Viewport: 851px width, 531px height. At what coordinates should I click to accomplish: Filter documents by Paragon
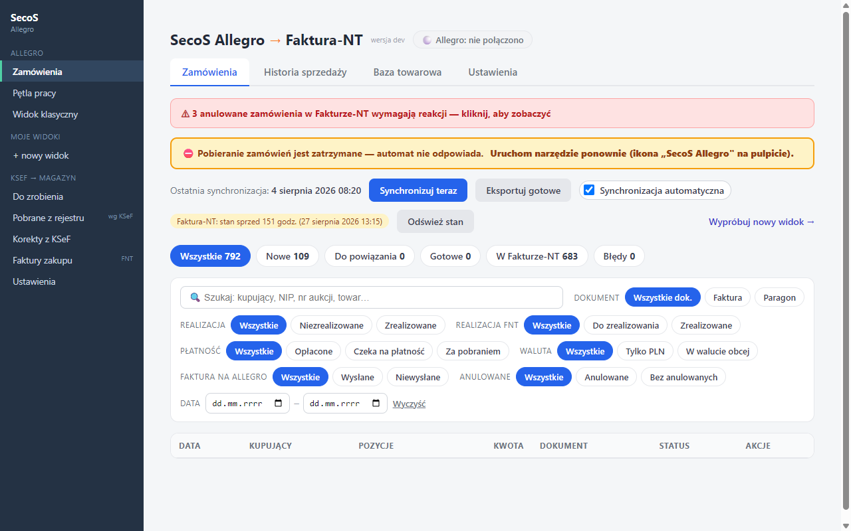(x=779, y=297)
